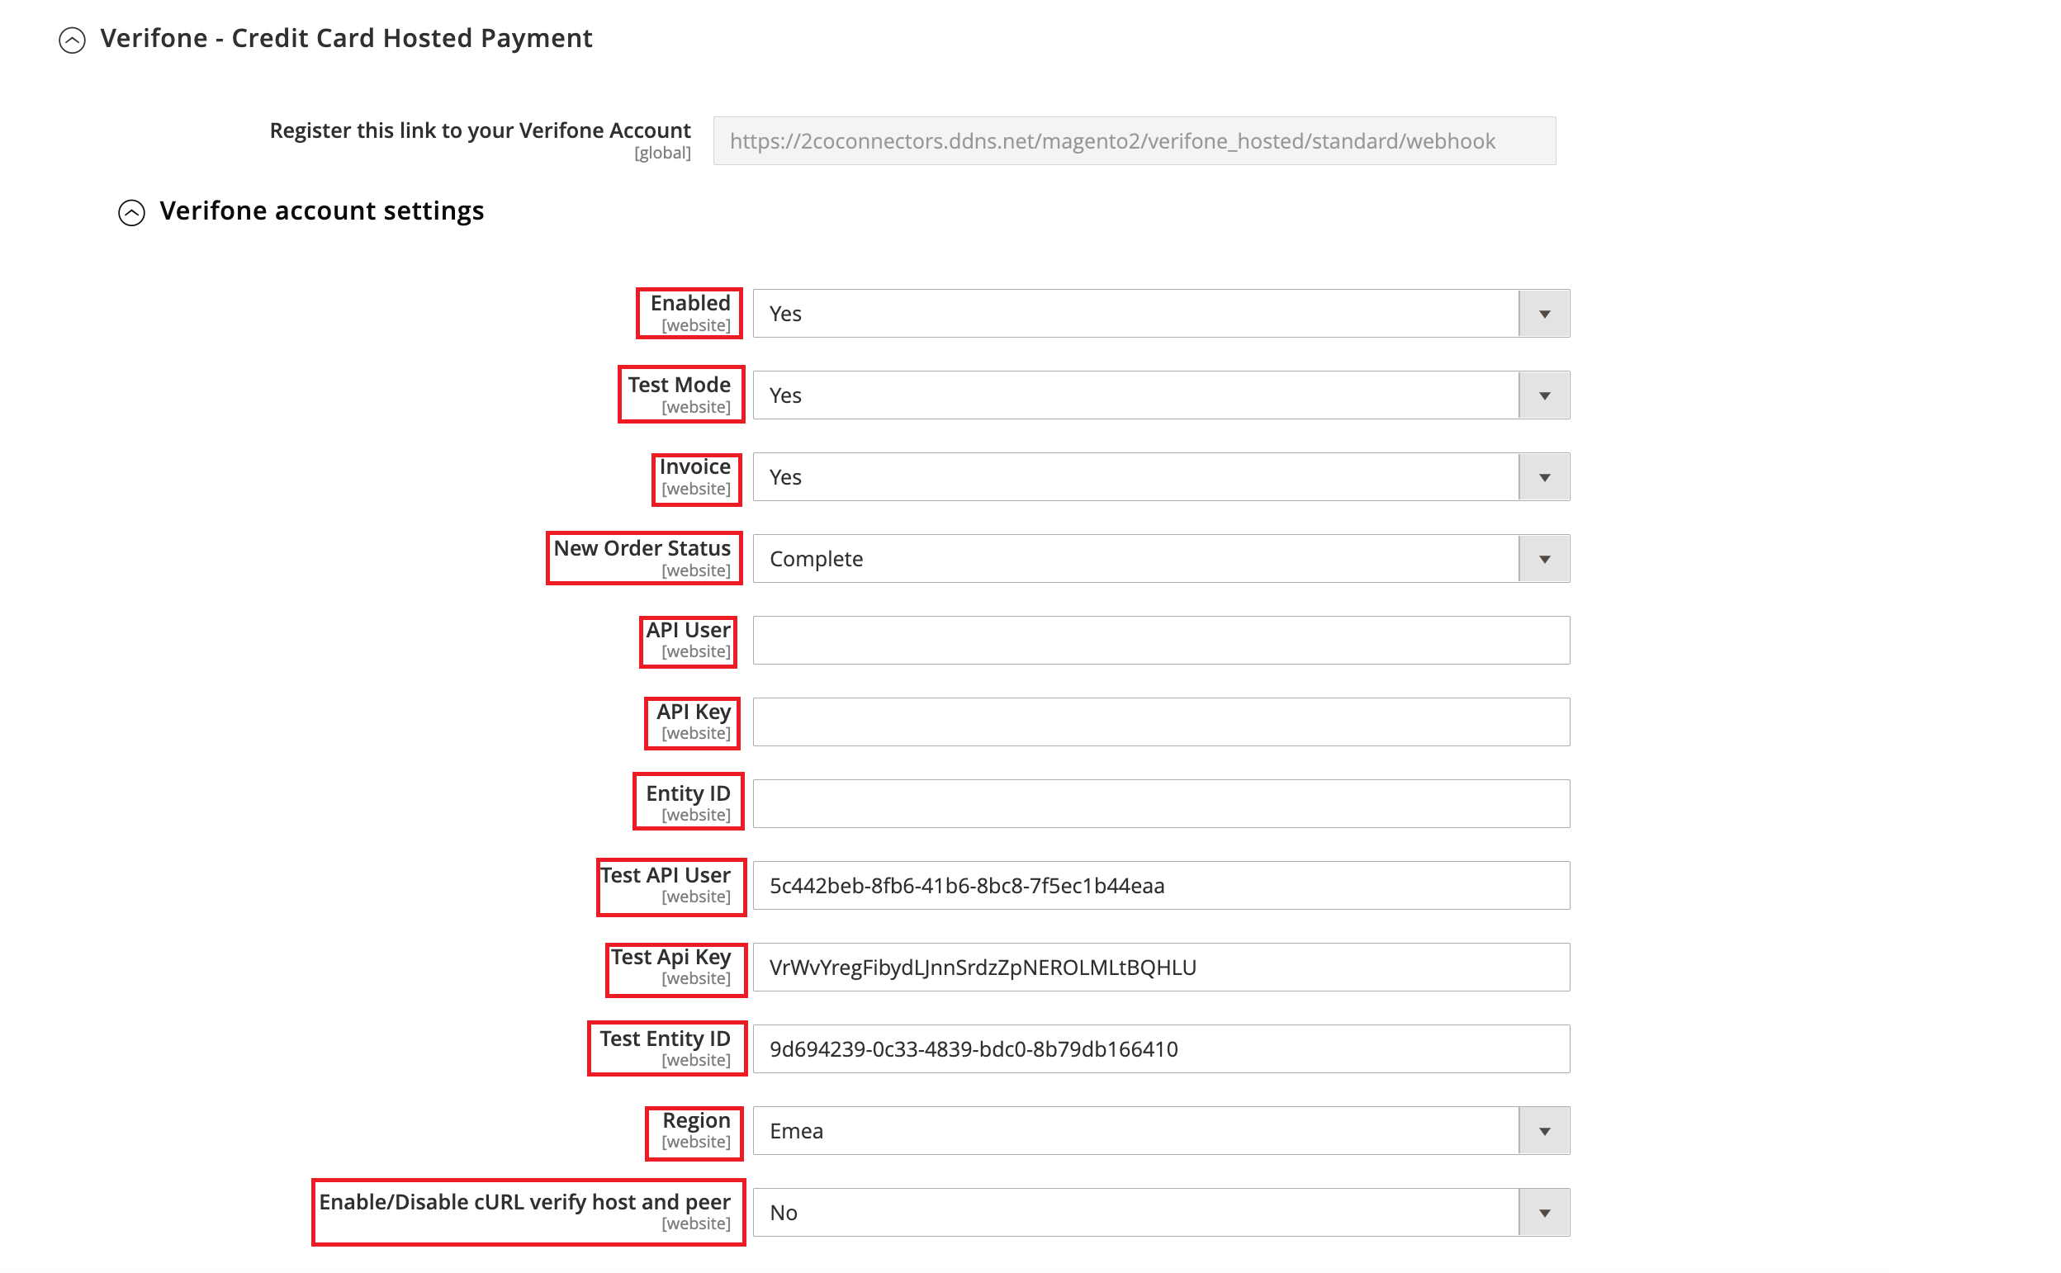Screen dimensions: 2061x1273
Task: Open the New Order Status dropdown
Action: point(1543,558)
